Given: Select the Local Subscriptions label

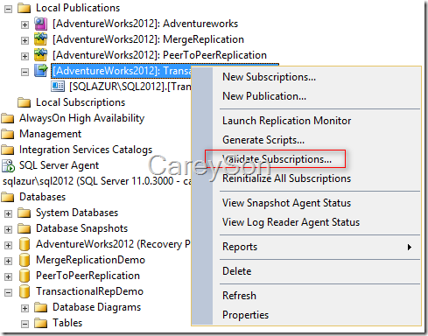Looking at the screenshot, I should 81,102.
